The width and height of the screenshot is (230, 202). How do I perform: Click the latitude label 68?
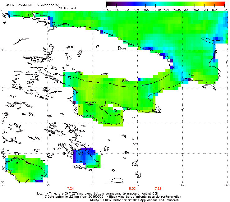click(x=2, y=50)
